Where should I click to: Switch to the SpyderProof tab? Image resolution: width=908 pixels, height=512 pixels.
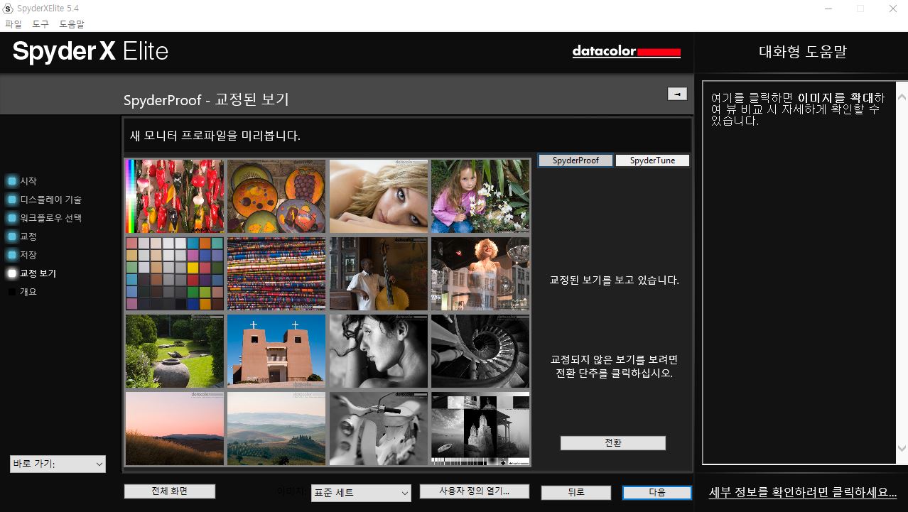[575, 160]
